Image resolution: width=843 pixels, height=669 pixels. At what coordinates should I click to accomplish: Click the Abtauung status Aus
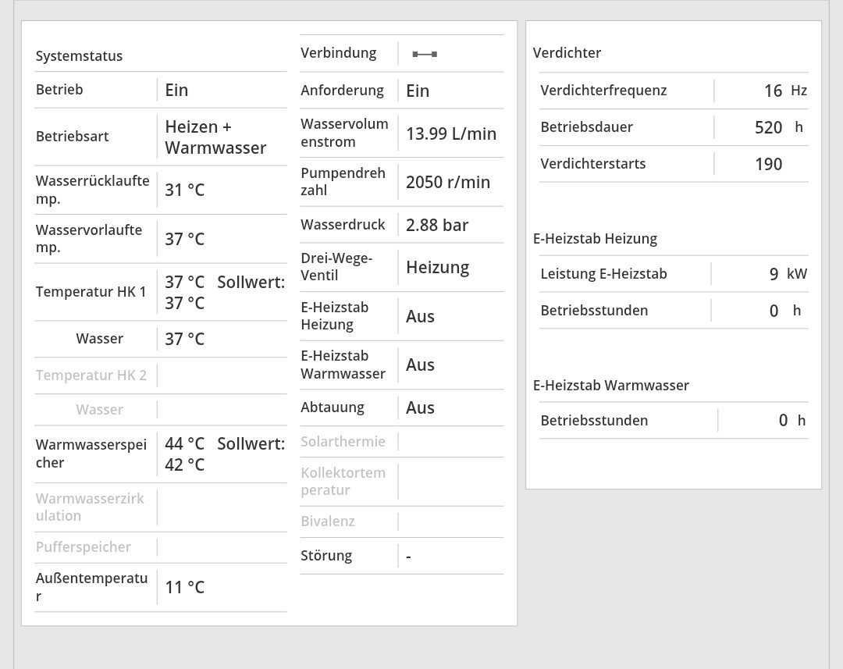(420, 407)
